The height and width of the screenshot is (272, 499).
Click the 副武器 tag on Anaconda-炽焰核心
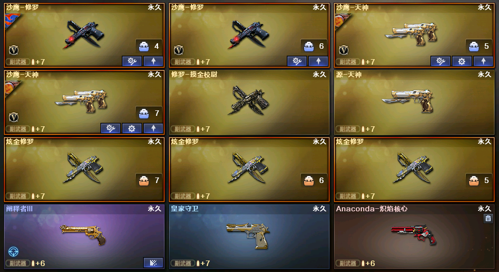tap(348, 264)
